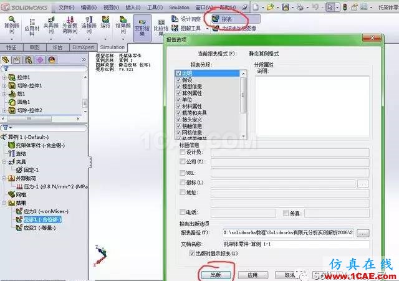Click the Options list icon in top toolbar
The width and height of the screenshot is (399, 281).
(x=364, y=7)
